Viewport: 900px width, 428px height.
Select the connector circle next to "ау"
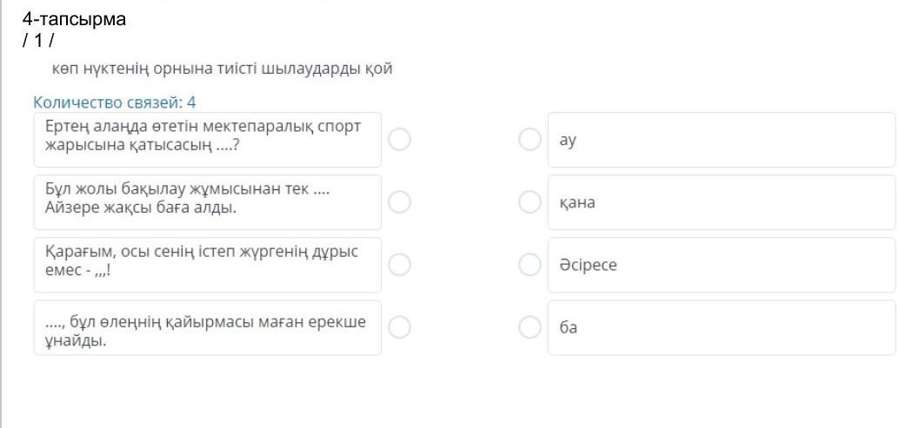(530, 140)
